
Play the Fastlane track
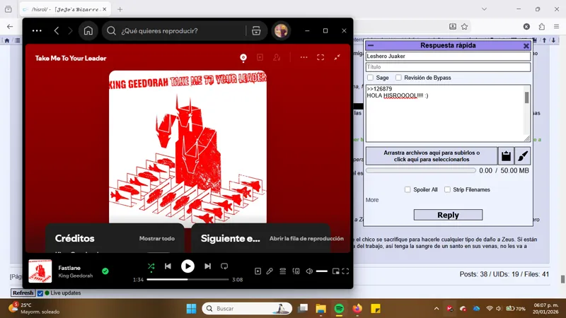[x=187, y=266]
